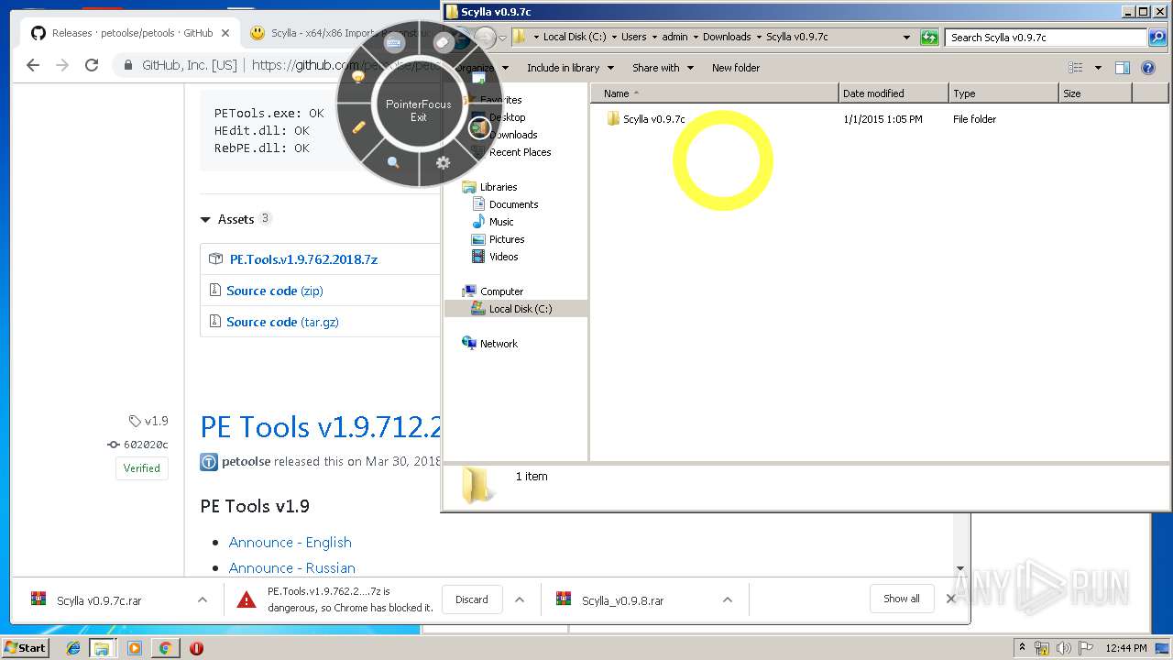Viewport: 1173px width, 660px height.
Task: Select the eraser icon in PointerFocus ring
Action: 443,42
